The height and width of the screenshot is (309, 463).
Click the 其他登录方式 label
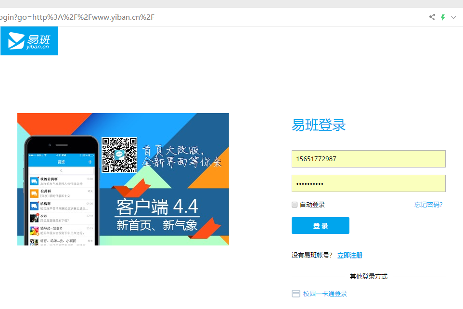[369, 276]
